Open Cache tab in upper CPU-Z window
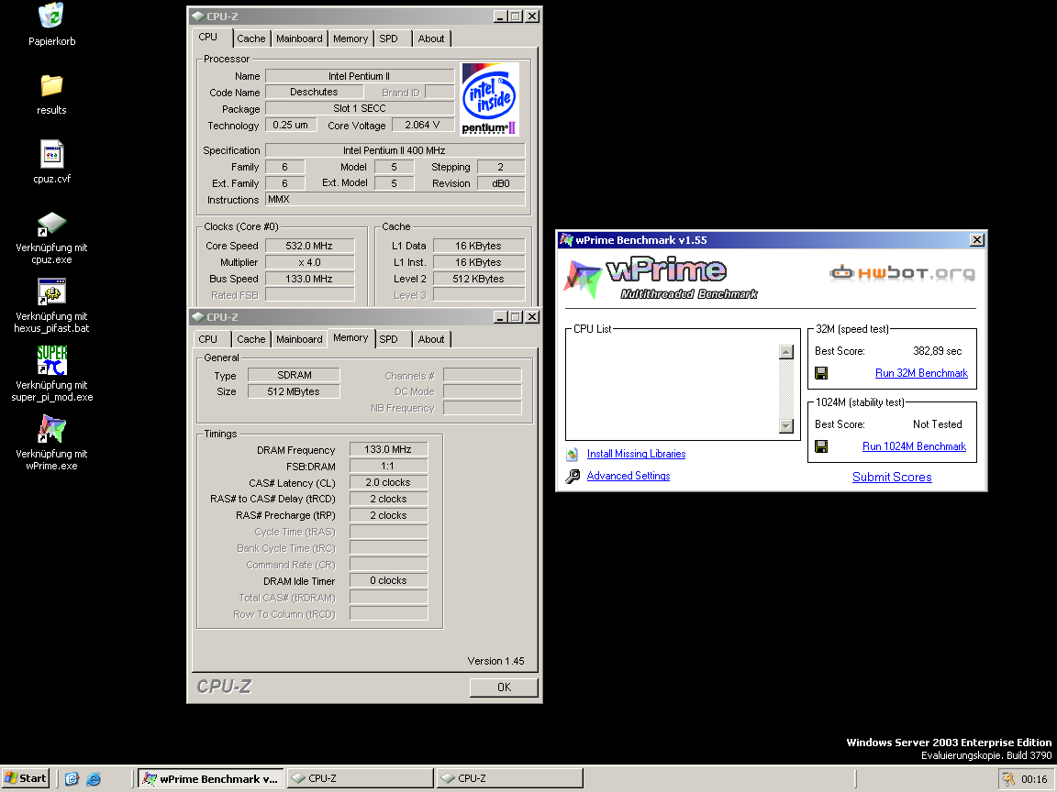This screenshot has height=792, width=1057. tap(250, 39)
